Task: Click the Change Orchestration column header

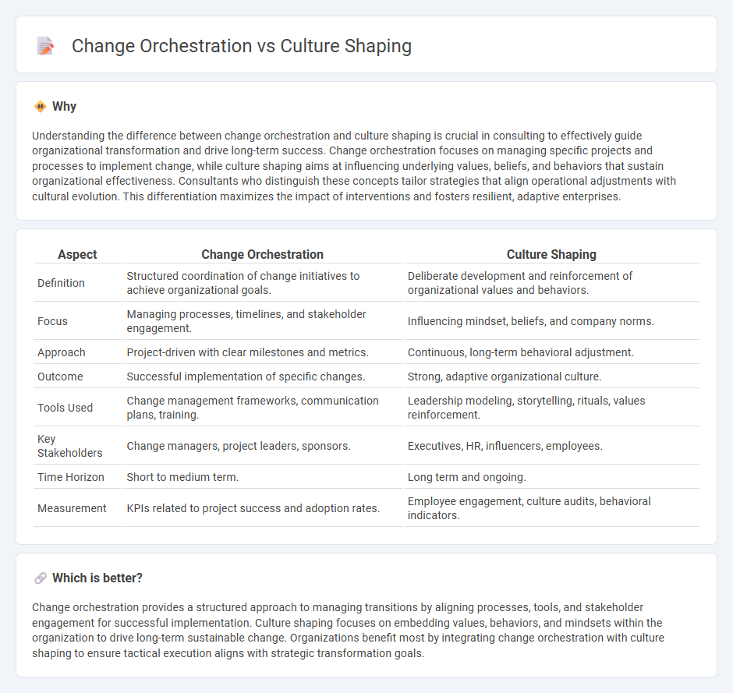Action: (x=262, y=254)
